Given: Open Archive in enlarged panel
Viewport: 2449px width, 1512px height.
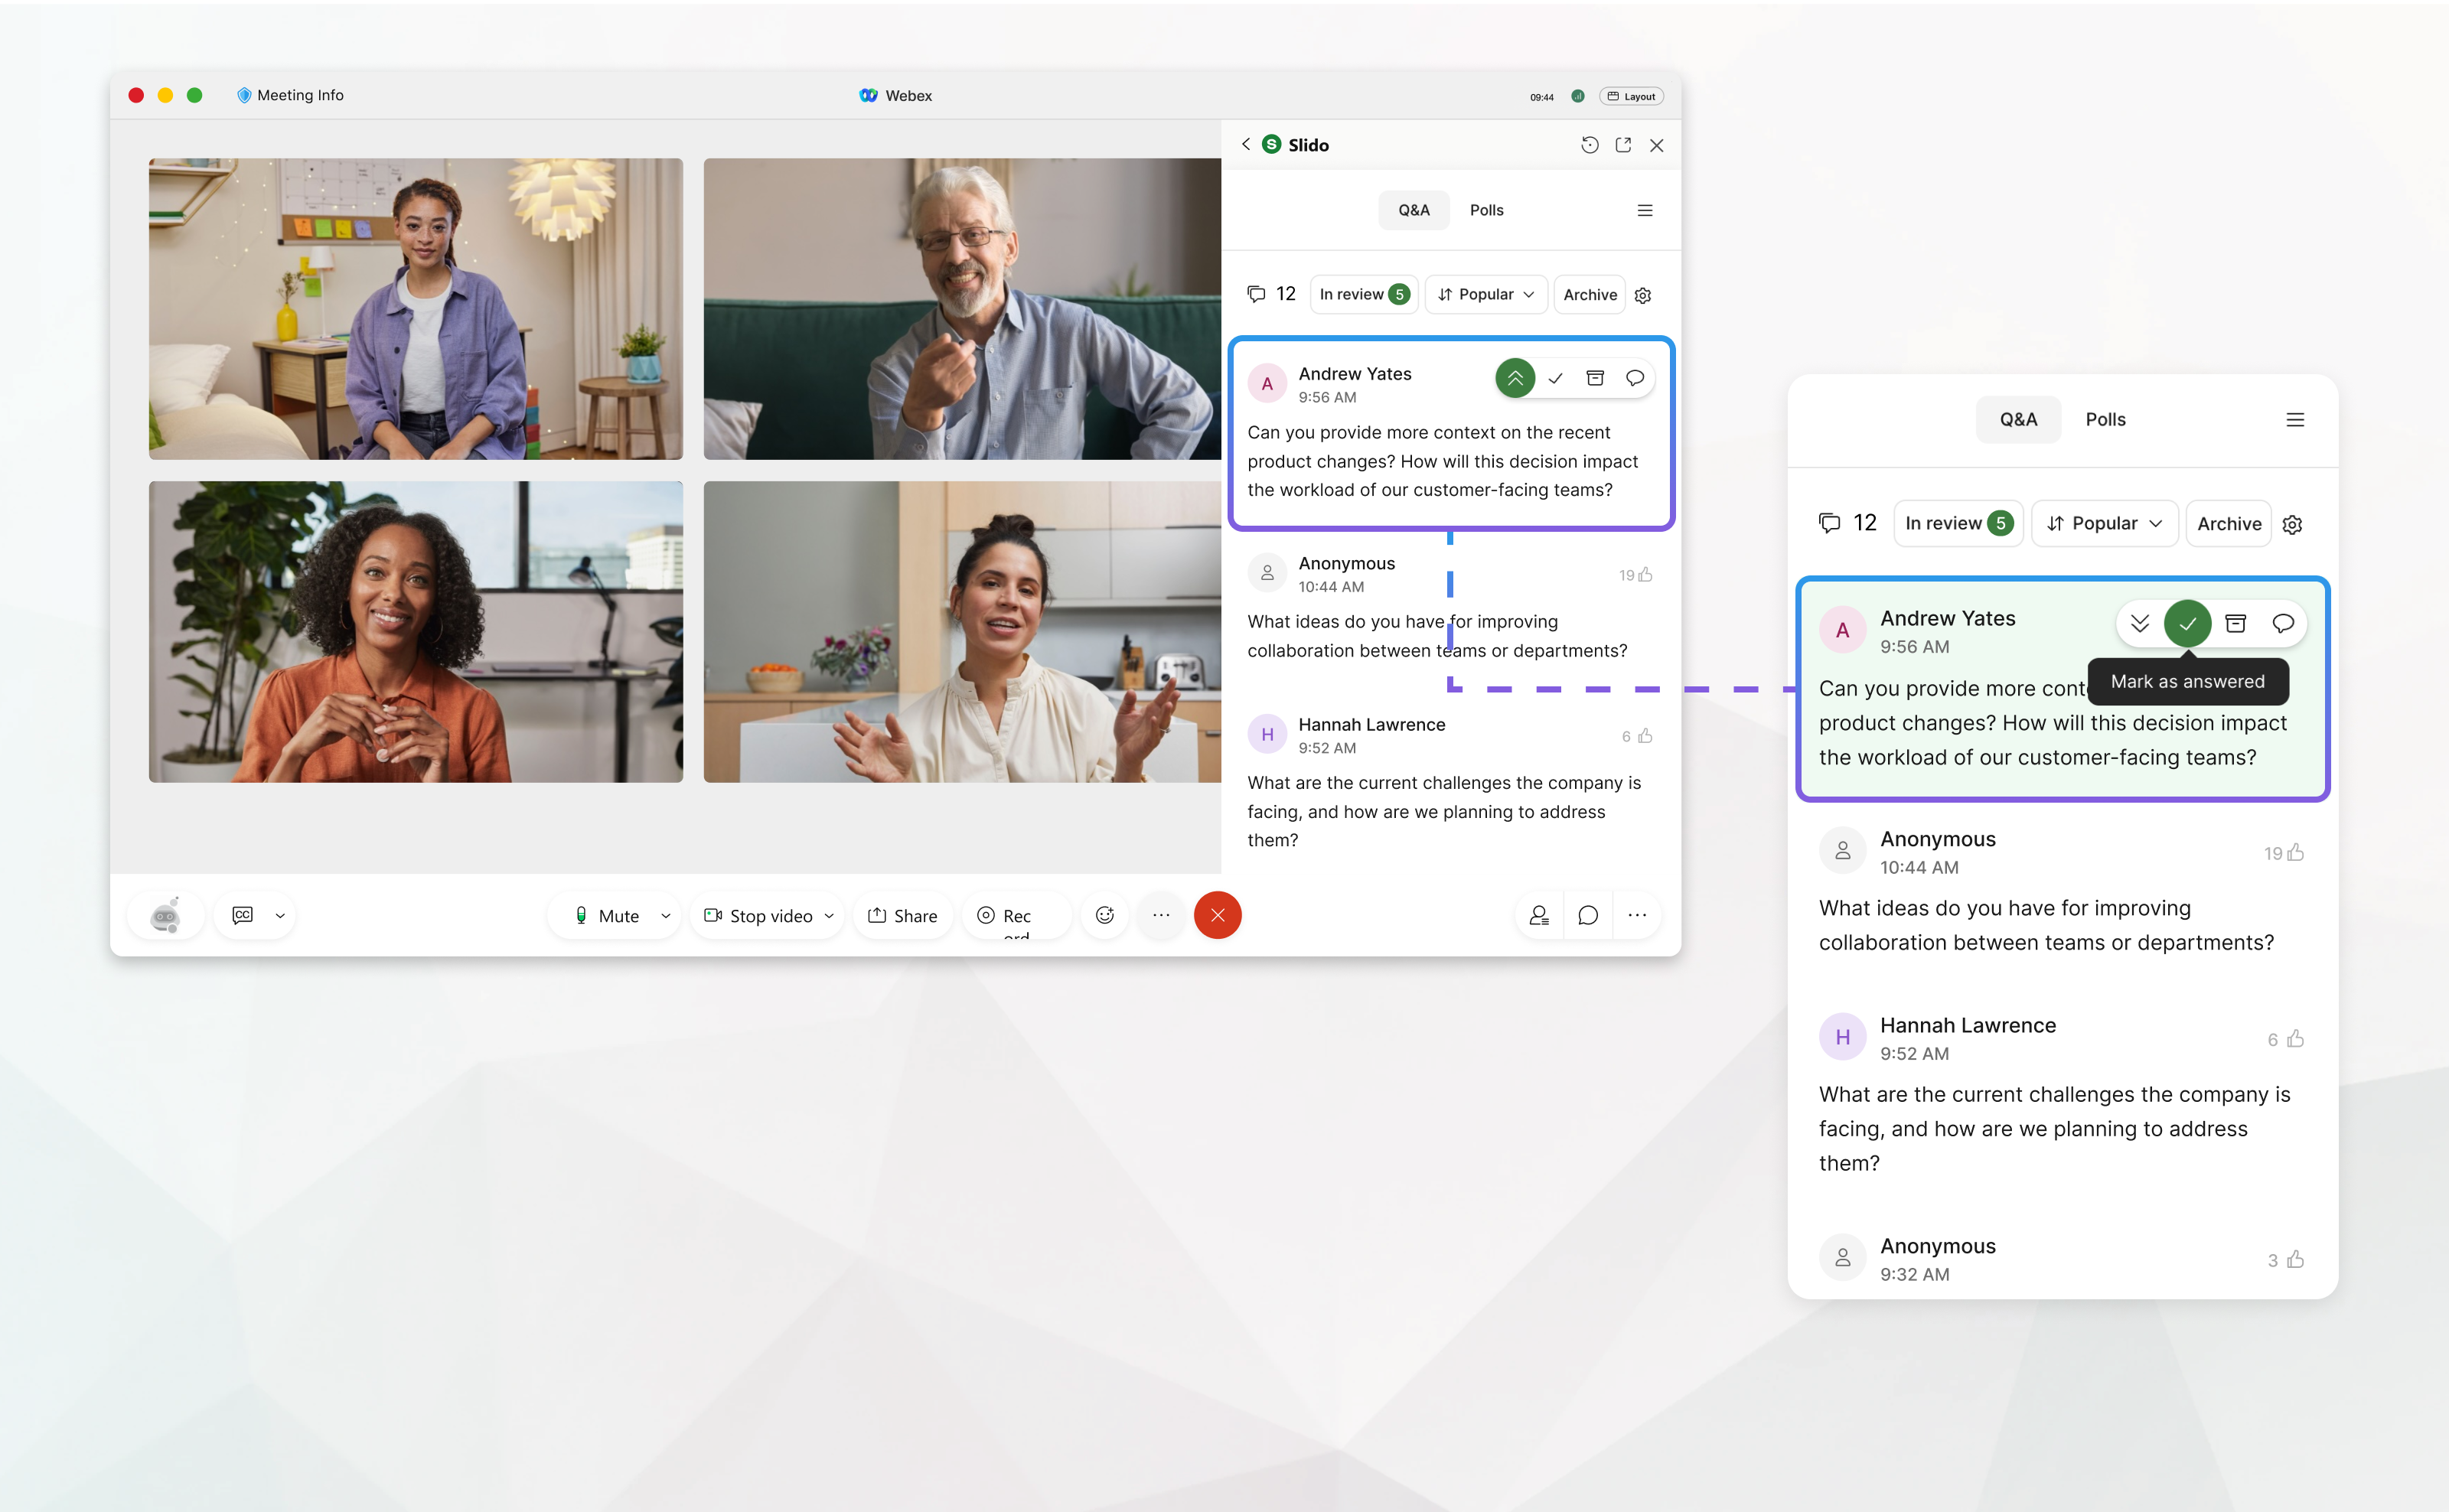Looking at the screenshot, I should (x=2228, y=523).
